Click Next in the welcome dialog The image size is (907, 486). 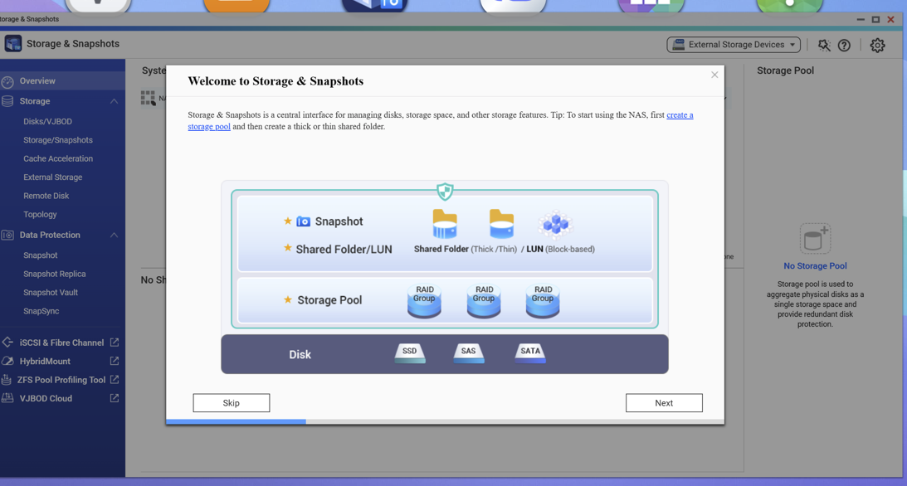[x=664, y=403]
